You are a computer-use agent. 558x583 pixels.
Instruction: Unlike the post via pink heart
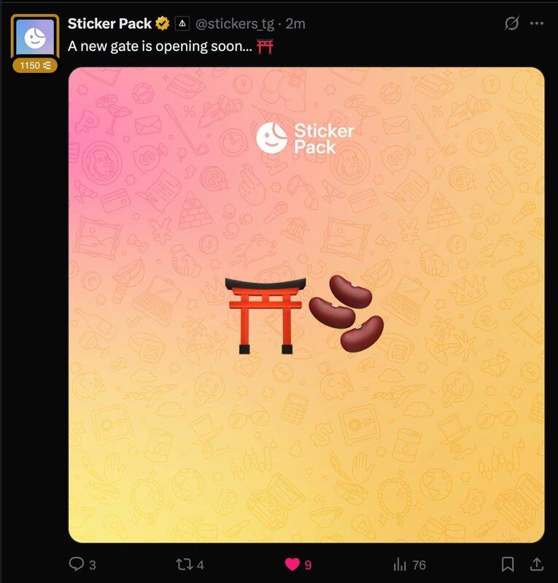pyautogui.click(x=292, y=564)
